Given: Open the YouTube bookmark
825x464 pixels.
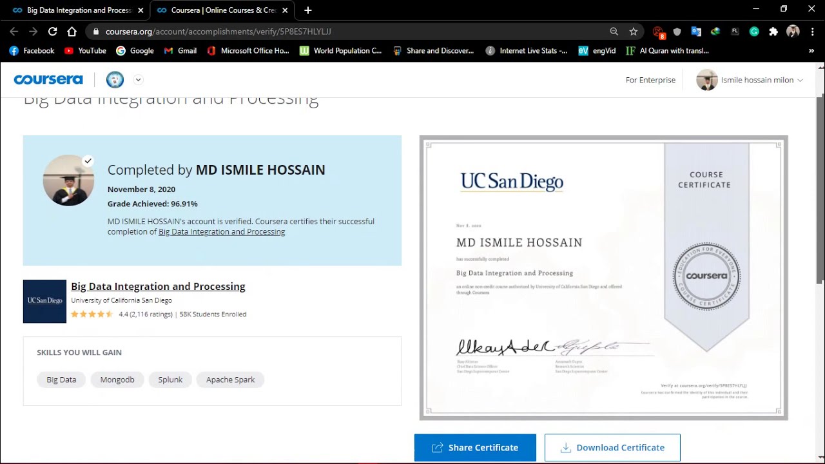Looking at the screenshot, I should coord(85,50).
